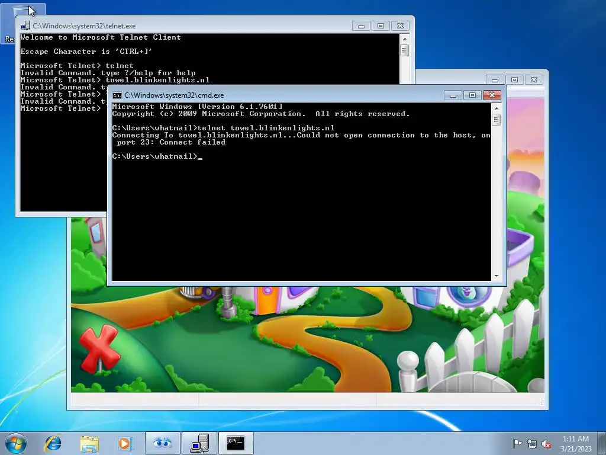The width and height of the screenshot is (606, 455).
Task: Select the Recycle Bin desktop icon
Action: coord(23,23)
